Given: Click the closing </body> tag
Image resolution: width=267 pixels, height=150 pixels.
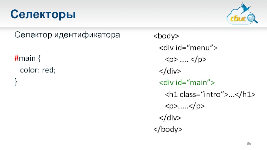Looking at the screenshot, I should point(168,129).
